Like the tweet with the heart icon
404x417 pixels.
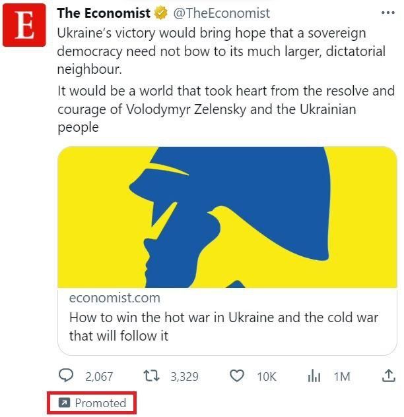tap(237, 376)
